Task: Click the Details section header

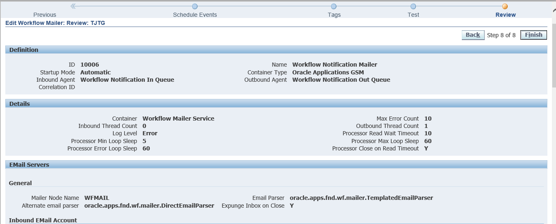Action: click(276, 104)
